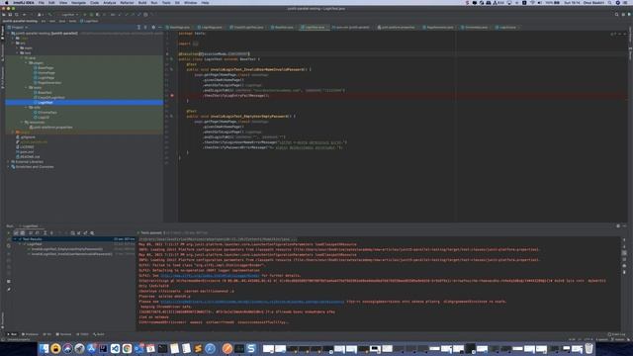Open Project panel gear options
The height and width of the screenshot is (356, 633).
coord(153,28)
